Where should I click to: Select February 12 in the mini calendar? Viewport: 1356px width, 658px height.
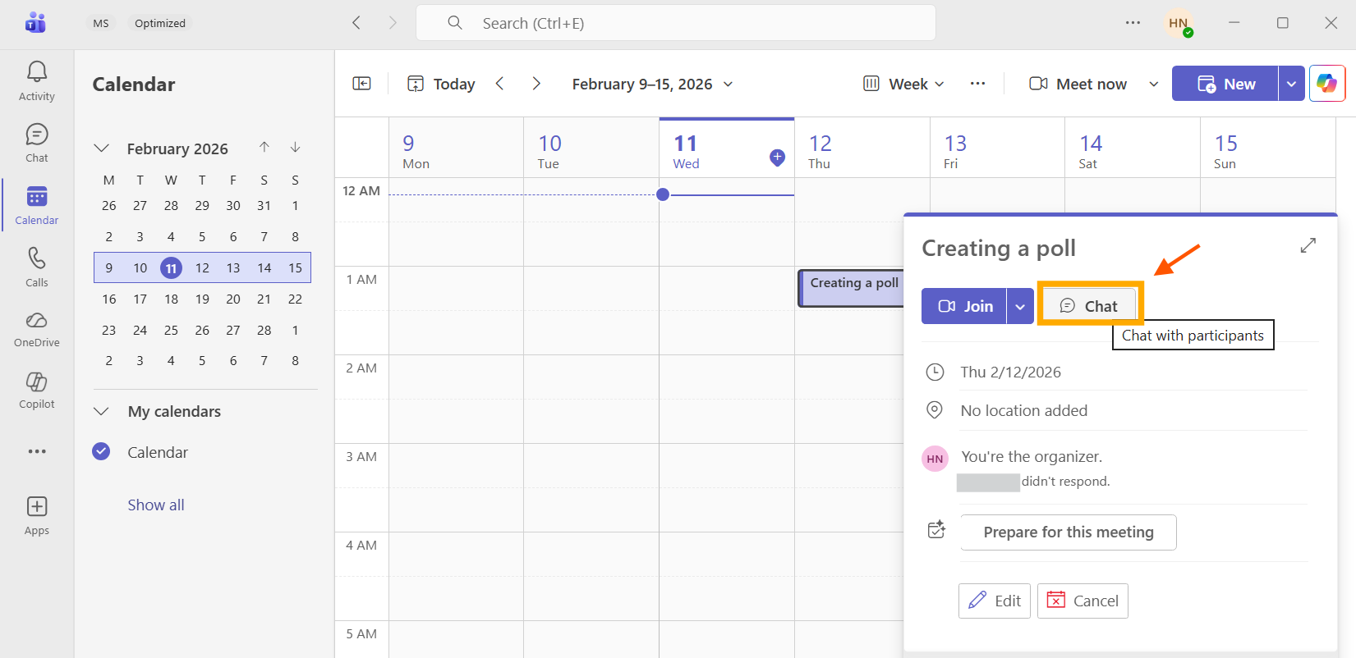click(x=202, y=267)
